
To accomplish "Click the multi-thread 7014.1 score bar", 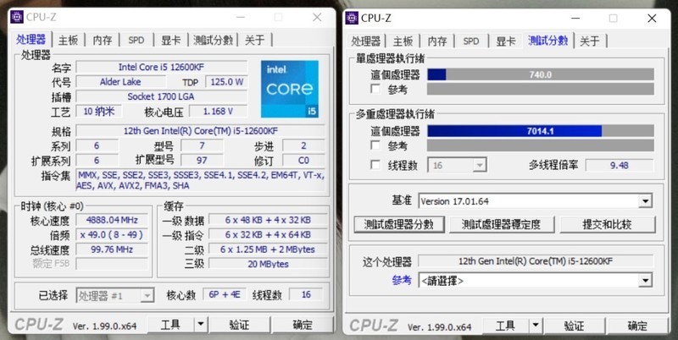I will coord(541,131).
